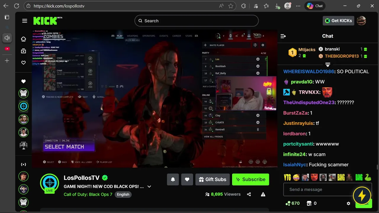Click the stream video player
Viewport: 379px width, 213px height.
(155, 99)
